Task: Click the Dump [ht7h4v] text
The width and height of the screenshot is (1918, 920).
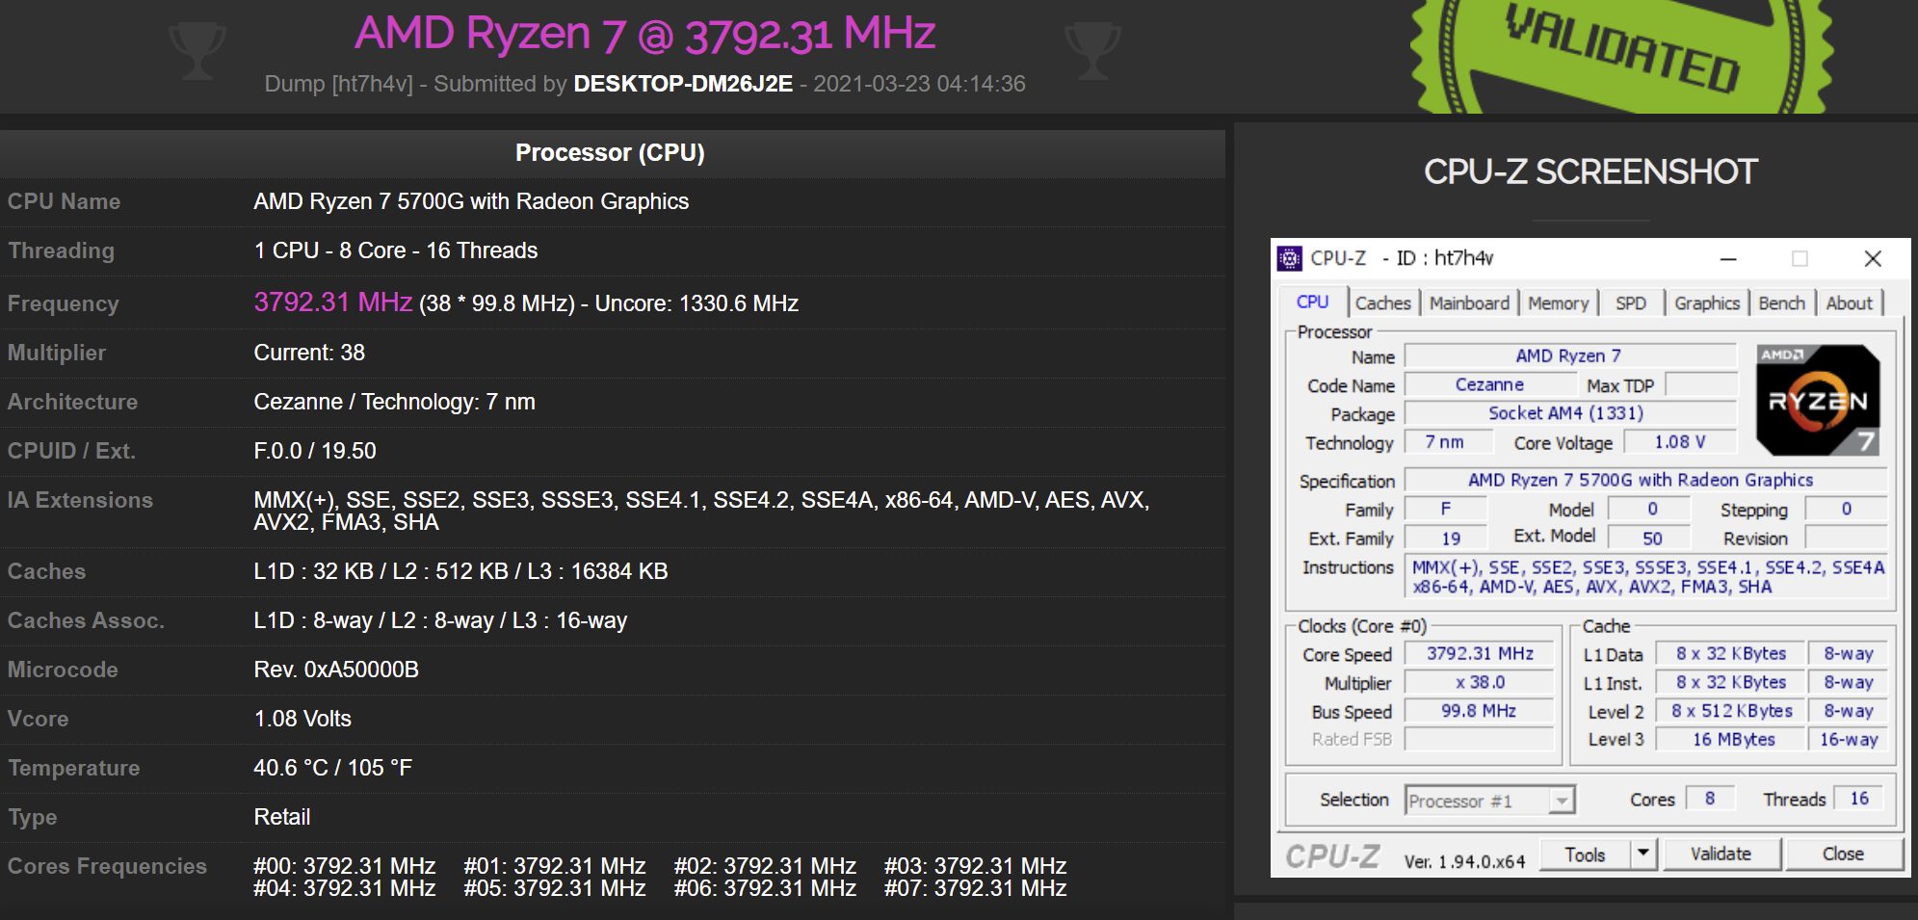Action: tap(338, 84)
